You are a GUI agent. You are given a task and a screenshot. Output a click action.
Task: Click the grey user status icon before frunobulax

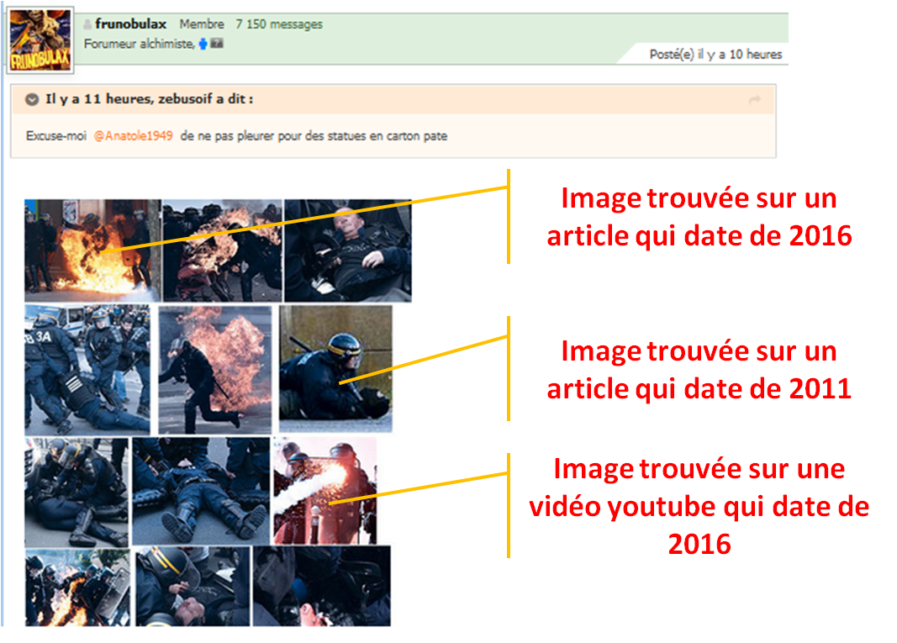point(88,24)
